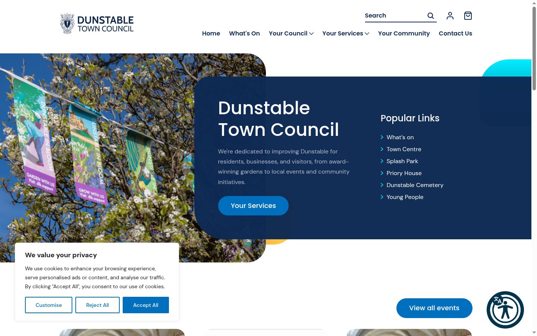Open the Priory House popular link
The height and width of the screenshot is (336, 537).
(x=404, y=173)
